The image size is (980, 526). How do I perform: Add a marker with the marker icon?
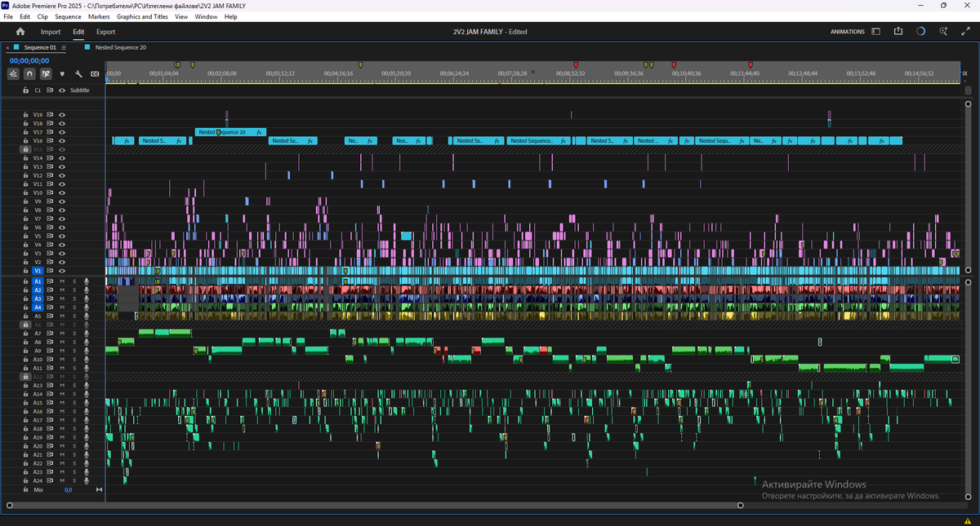point(62,73)
